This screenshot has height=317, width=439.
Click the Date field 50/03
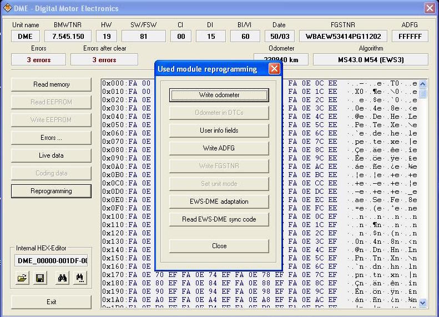pyautogui.click(x=279, y=37)
